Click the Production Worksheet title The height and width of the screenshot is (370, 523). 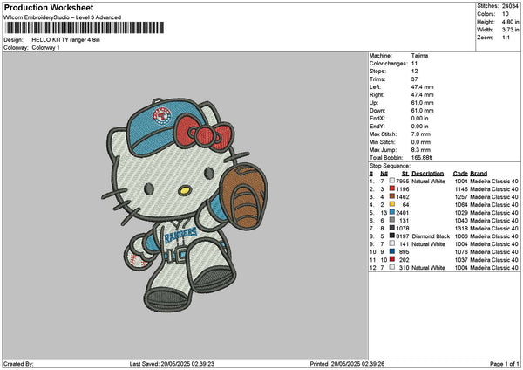pos(43,7)
